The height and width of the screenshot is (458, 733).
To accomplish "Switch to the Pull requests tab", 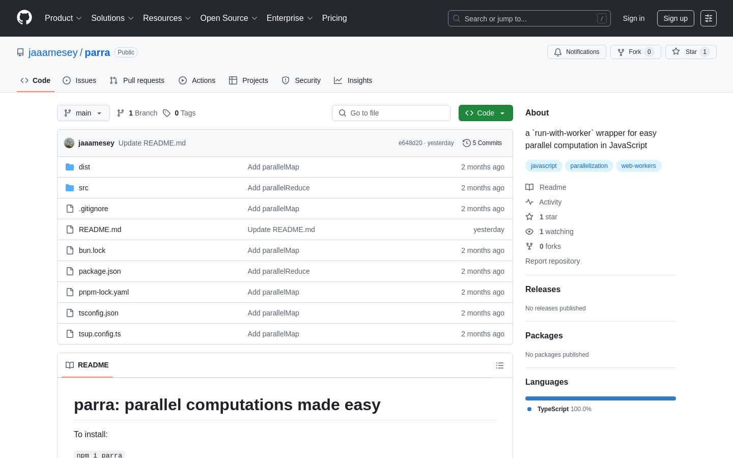I will (137, 80).
